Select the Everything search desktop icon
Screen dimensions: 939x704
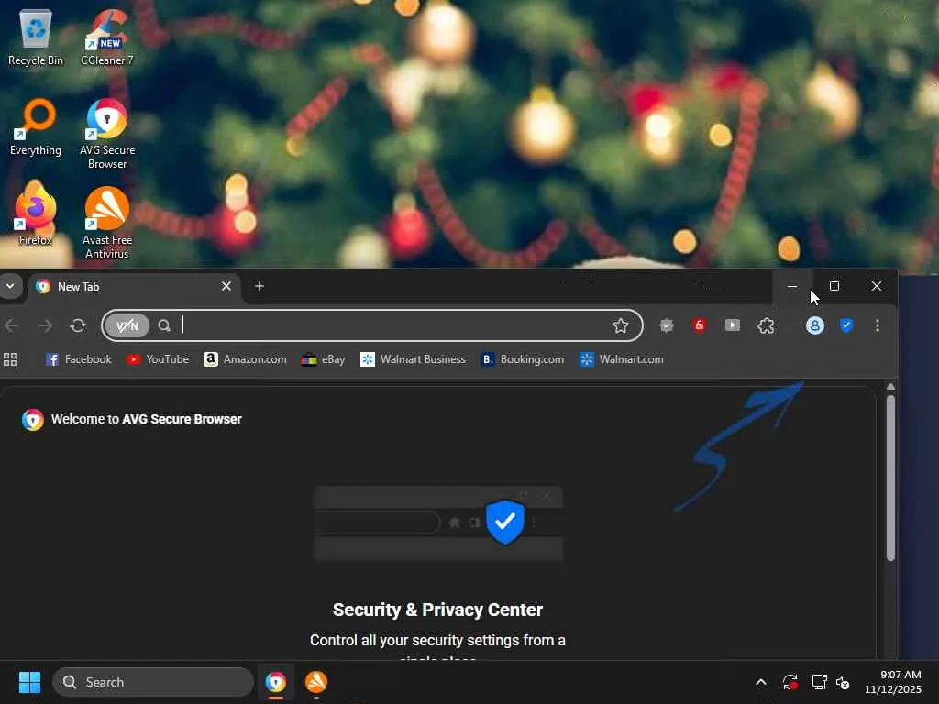click(x=36, y=126)
